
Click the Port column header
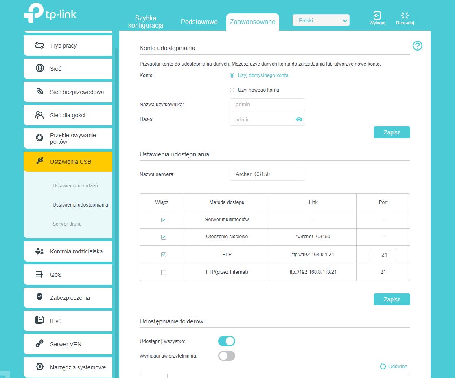[x=383, y=202]
